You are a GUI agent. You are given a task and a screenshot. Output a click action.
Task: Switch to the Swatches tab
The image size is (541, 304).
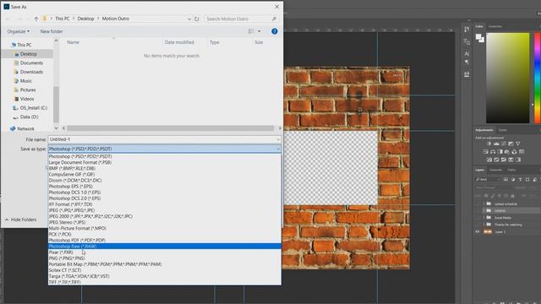(x=495, y=26)
